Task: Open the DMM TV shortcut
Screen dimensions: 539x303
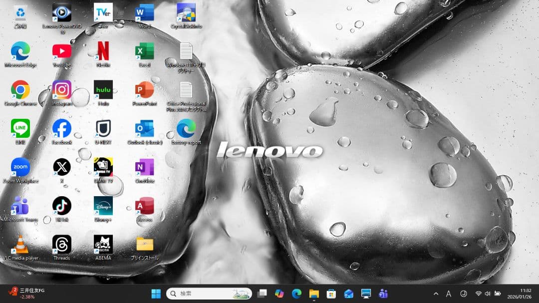Action: pos(103,167)
